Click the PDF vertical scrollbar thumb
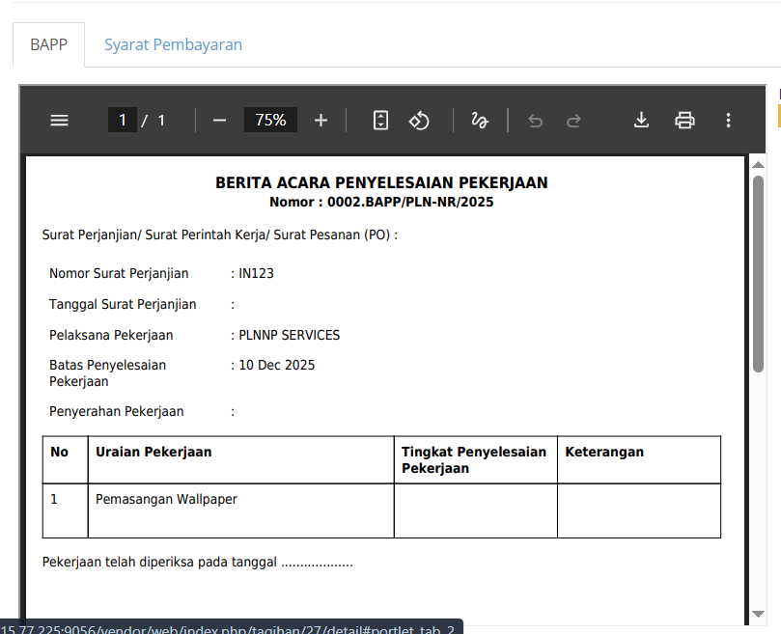This screenshot has height=634, width=781. coord(758,273)
